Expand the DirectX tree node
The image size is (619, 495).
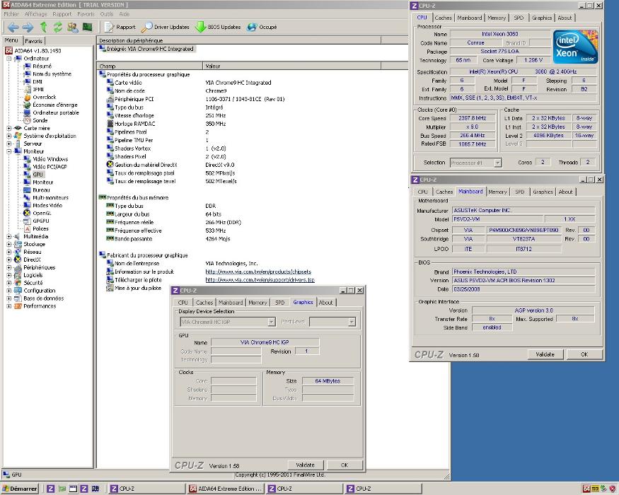[8, 260]
